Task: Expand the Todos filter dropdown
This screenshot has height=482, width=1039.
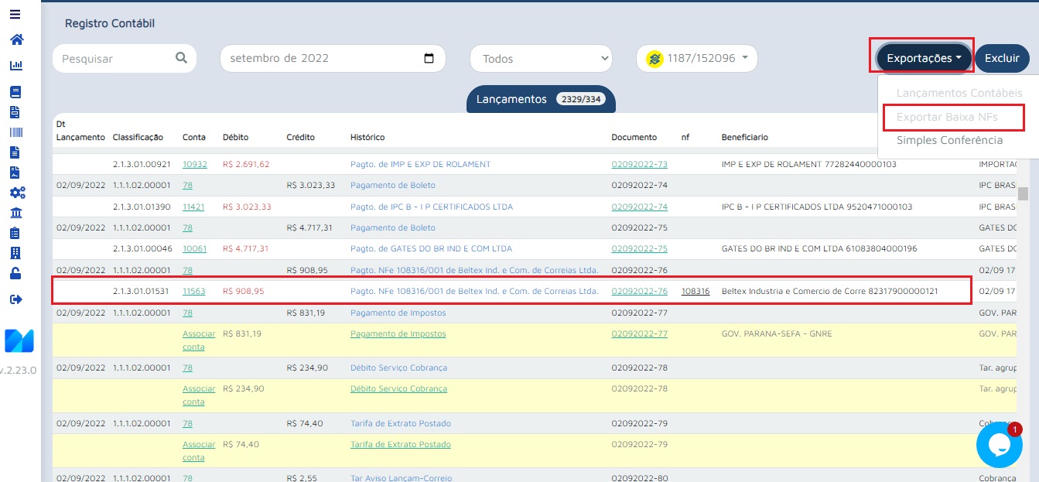Action: click(541, 59)
